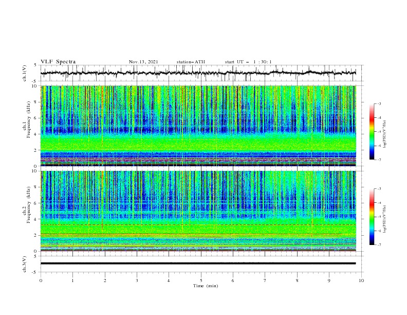The height and width of the screenshot is (315, 407).
Task: Click the "station=ATH" header label
Action: tap(191, 62)
